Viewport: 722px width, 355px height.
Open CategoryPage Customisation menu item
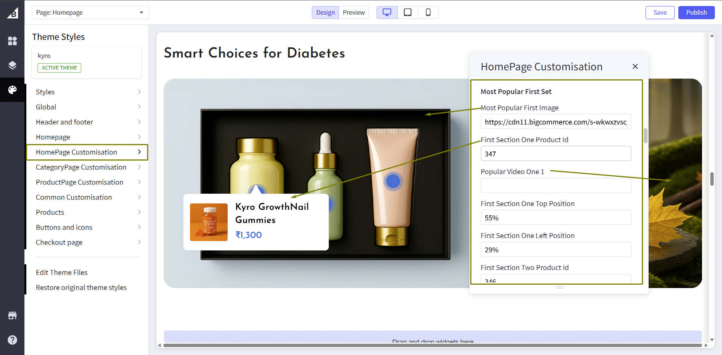click(87, 167)
